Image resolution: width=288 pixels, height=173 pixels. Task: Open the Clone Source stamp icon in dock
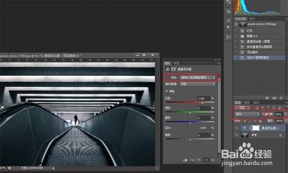pyautogui.click(x=228, y=11)
